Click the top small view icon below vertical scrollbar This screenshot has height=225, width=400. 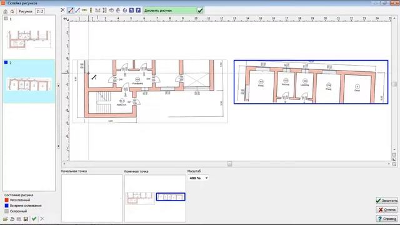point(394,155)
